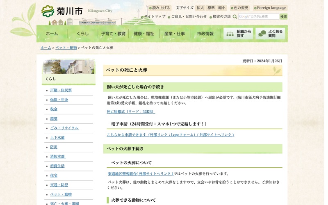Open the 組織から探す organization button
This screenshot has width=328, height=205.
[x=238, y=34]
